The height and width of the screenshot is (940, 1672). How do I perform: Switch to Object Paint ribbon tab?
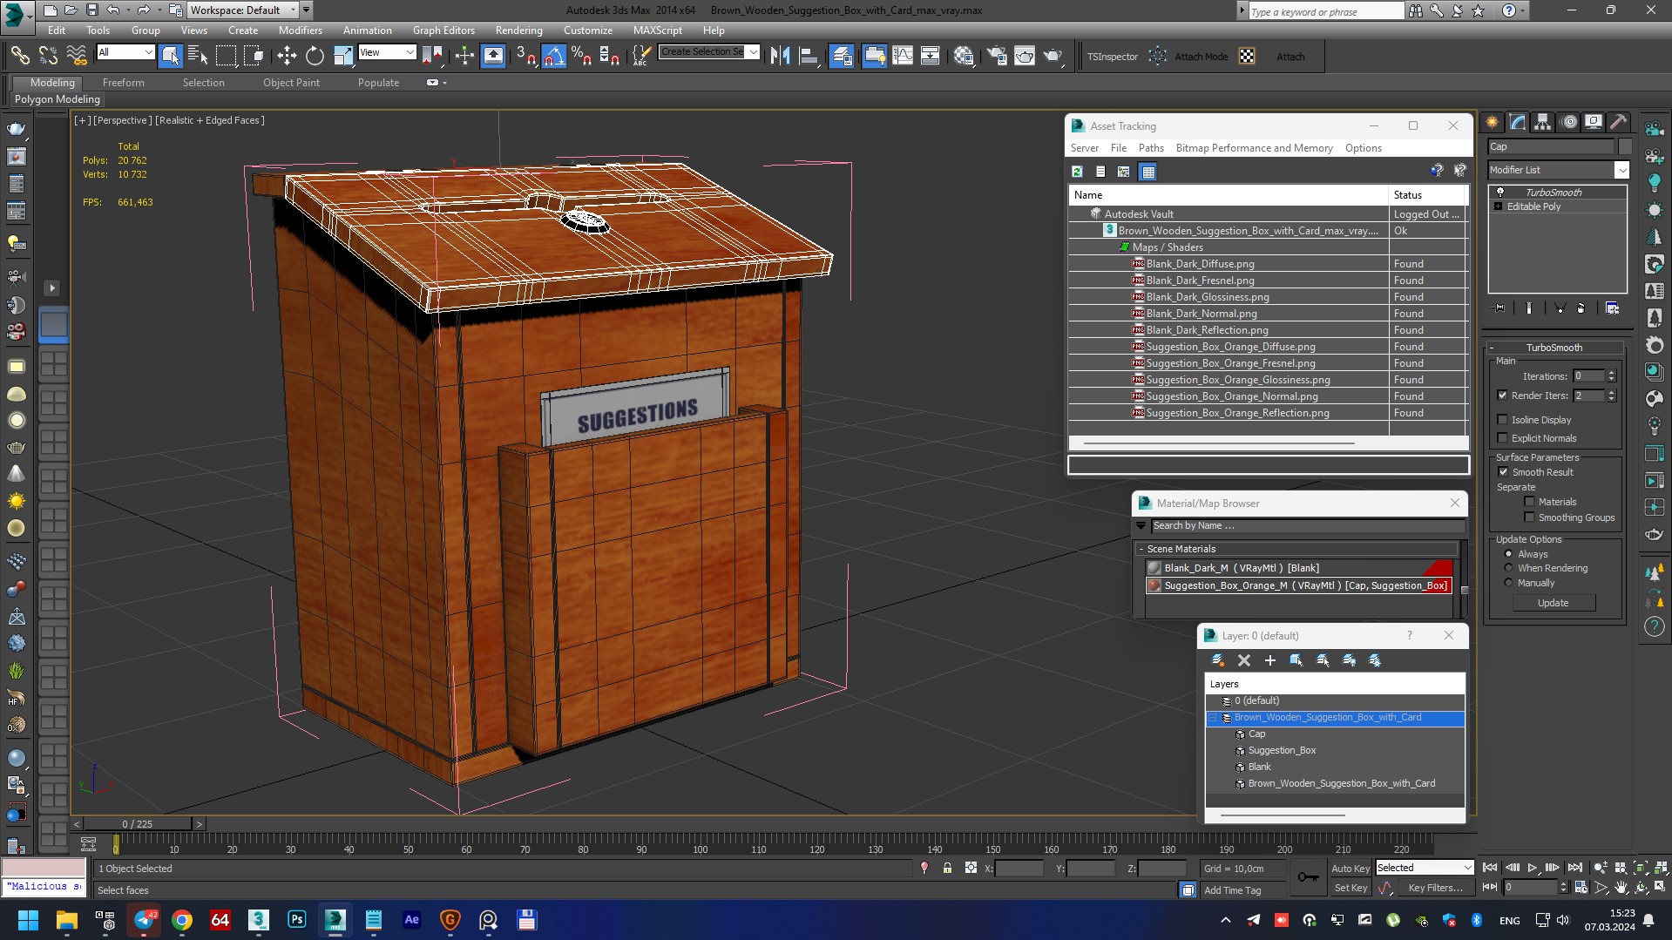pyautogui.click(x=291, y=83)
